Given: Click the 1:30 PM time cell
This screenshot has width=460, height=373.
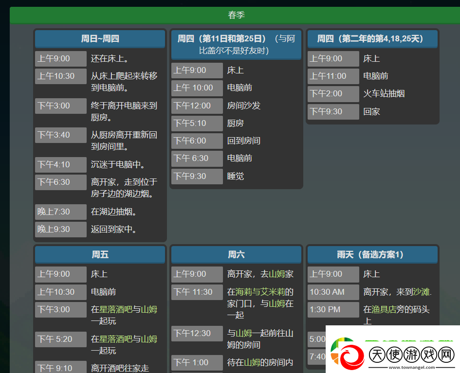Looking at the screenshot, I should tap(333, 310).
